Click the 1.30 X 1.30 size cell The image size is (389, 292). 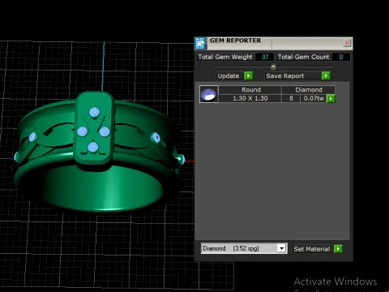[x=250, y=98]
